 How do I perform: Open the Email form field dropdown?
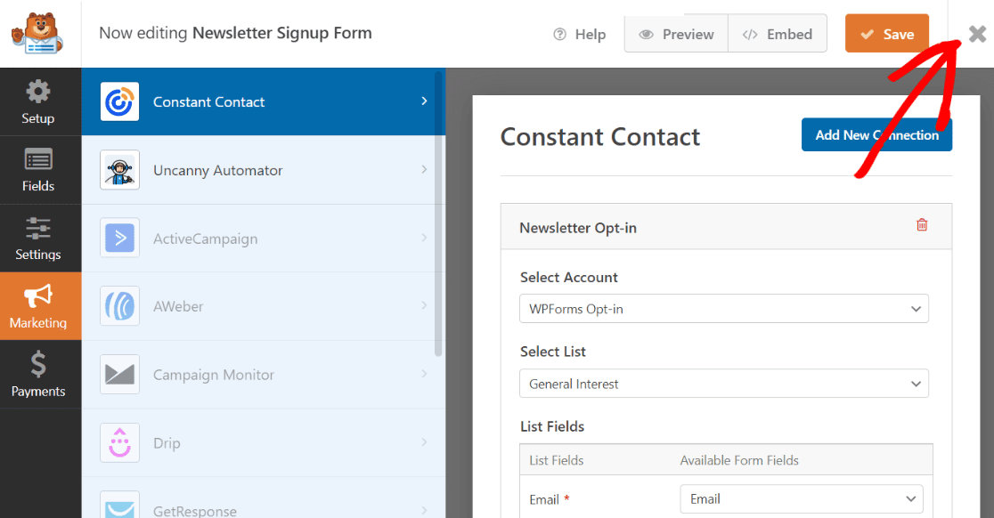tap(800, 498)
